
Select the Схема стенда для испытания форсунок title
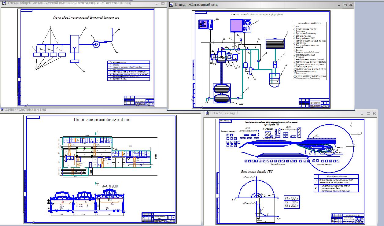[258, 14]
